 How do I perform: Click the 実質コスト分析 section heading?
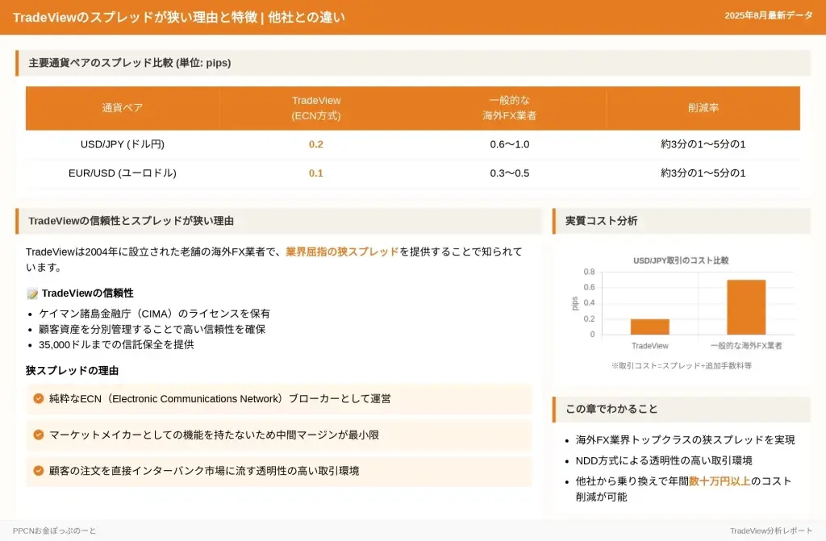[x=601, y=221]
